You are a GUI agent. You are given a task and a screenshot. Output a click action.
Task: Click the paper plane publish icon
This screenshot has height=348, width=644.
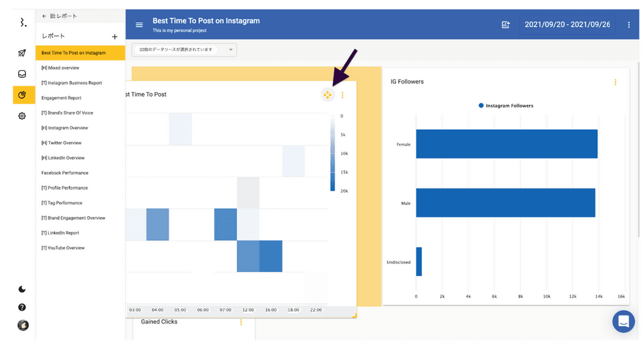coord(22,53)
